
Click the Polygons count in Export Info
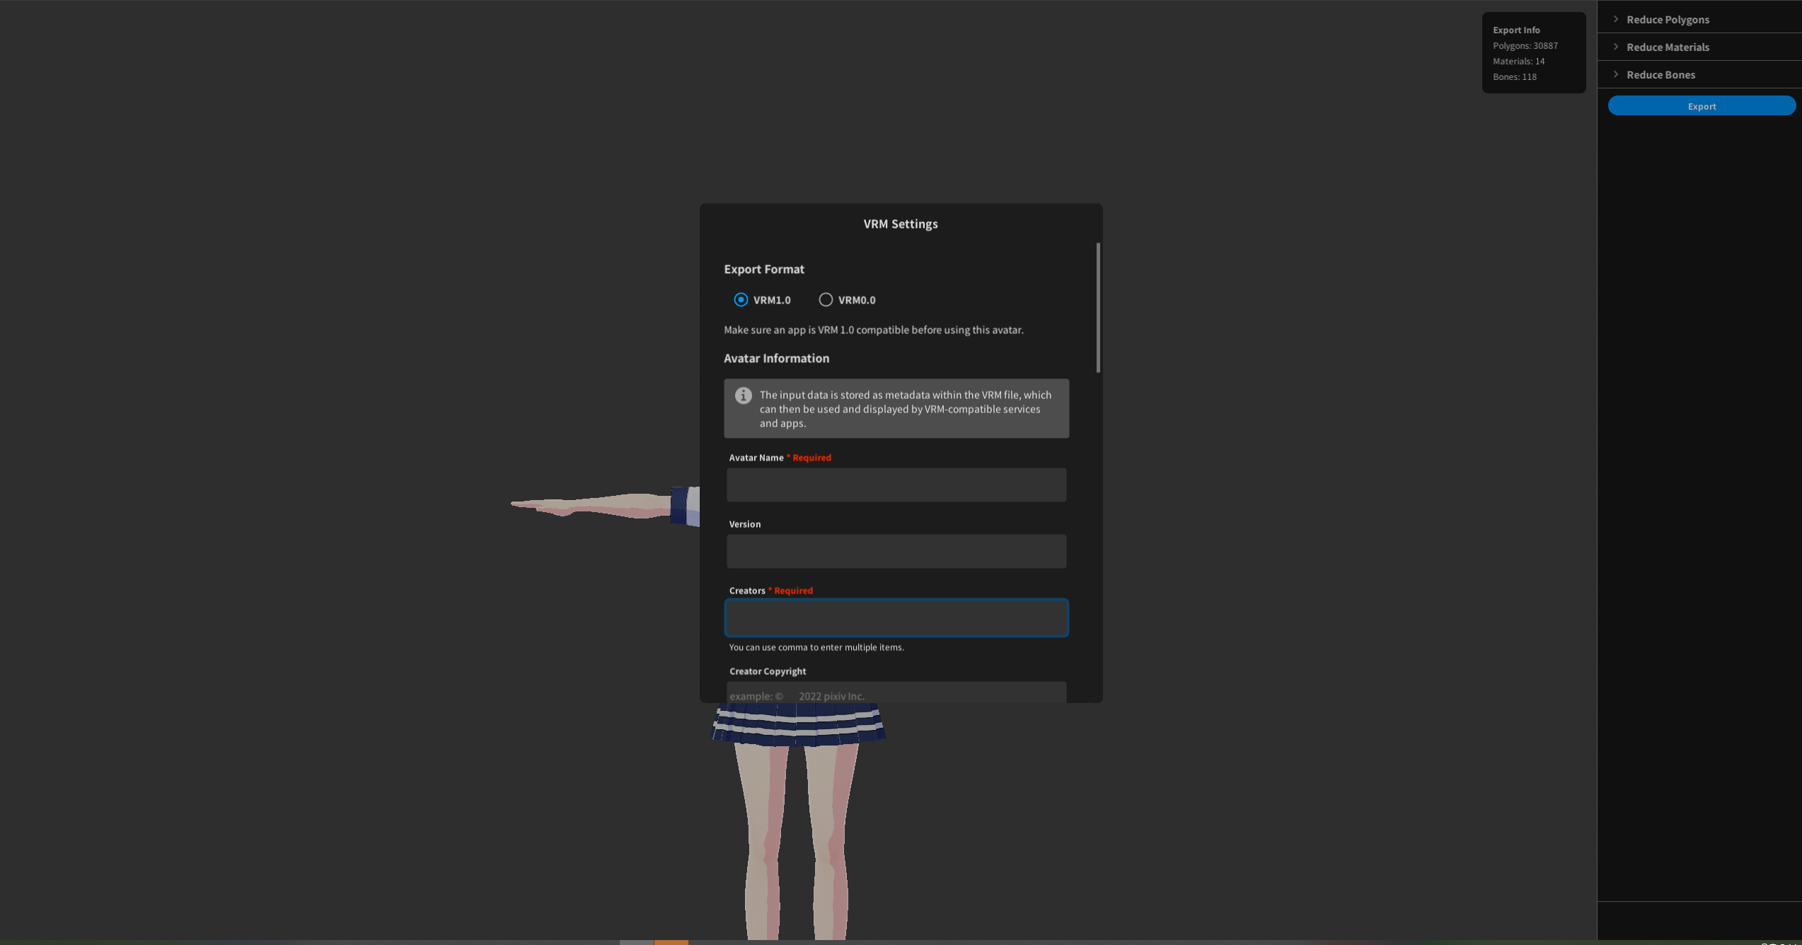[x=1525, y=45]
